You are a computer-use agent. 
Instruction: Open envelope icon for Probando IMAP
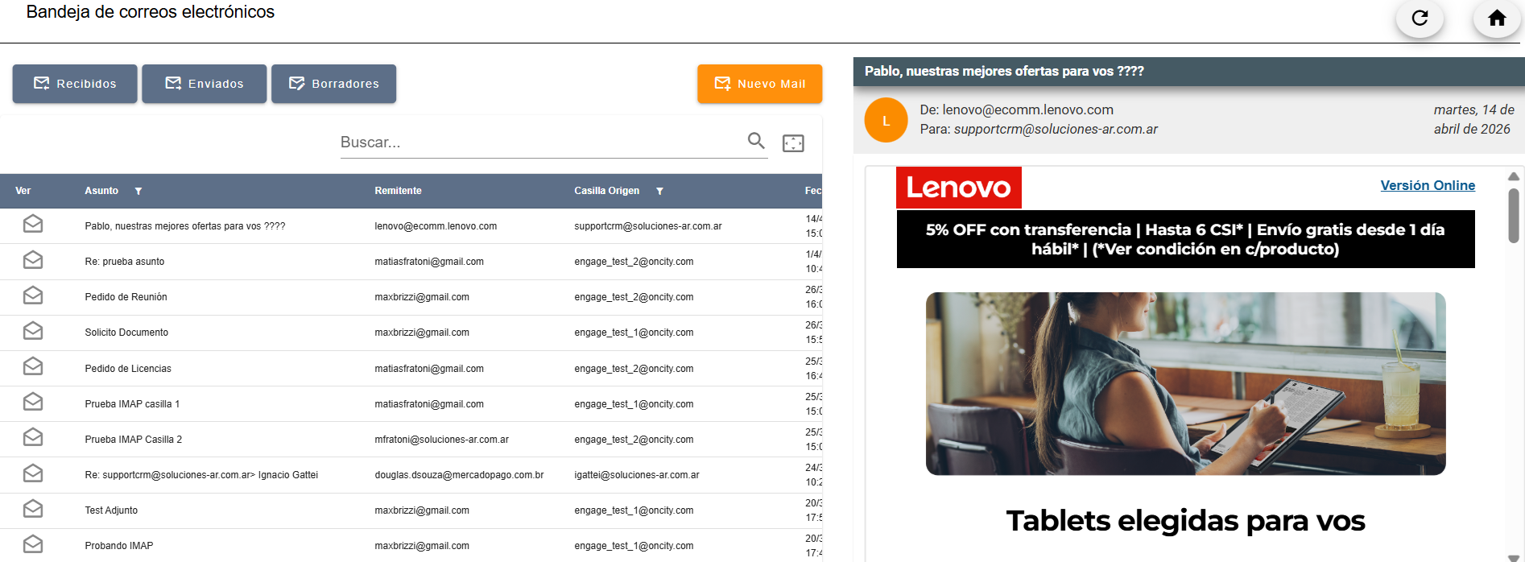33,544
